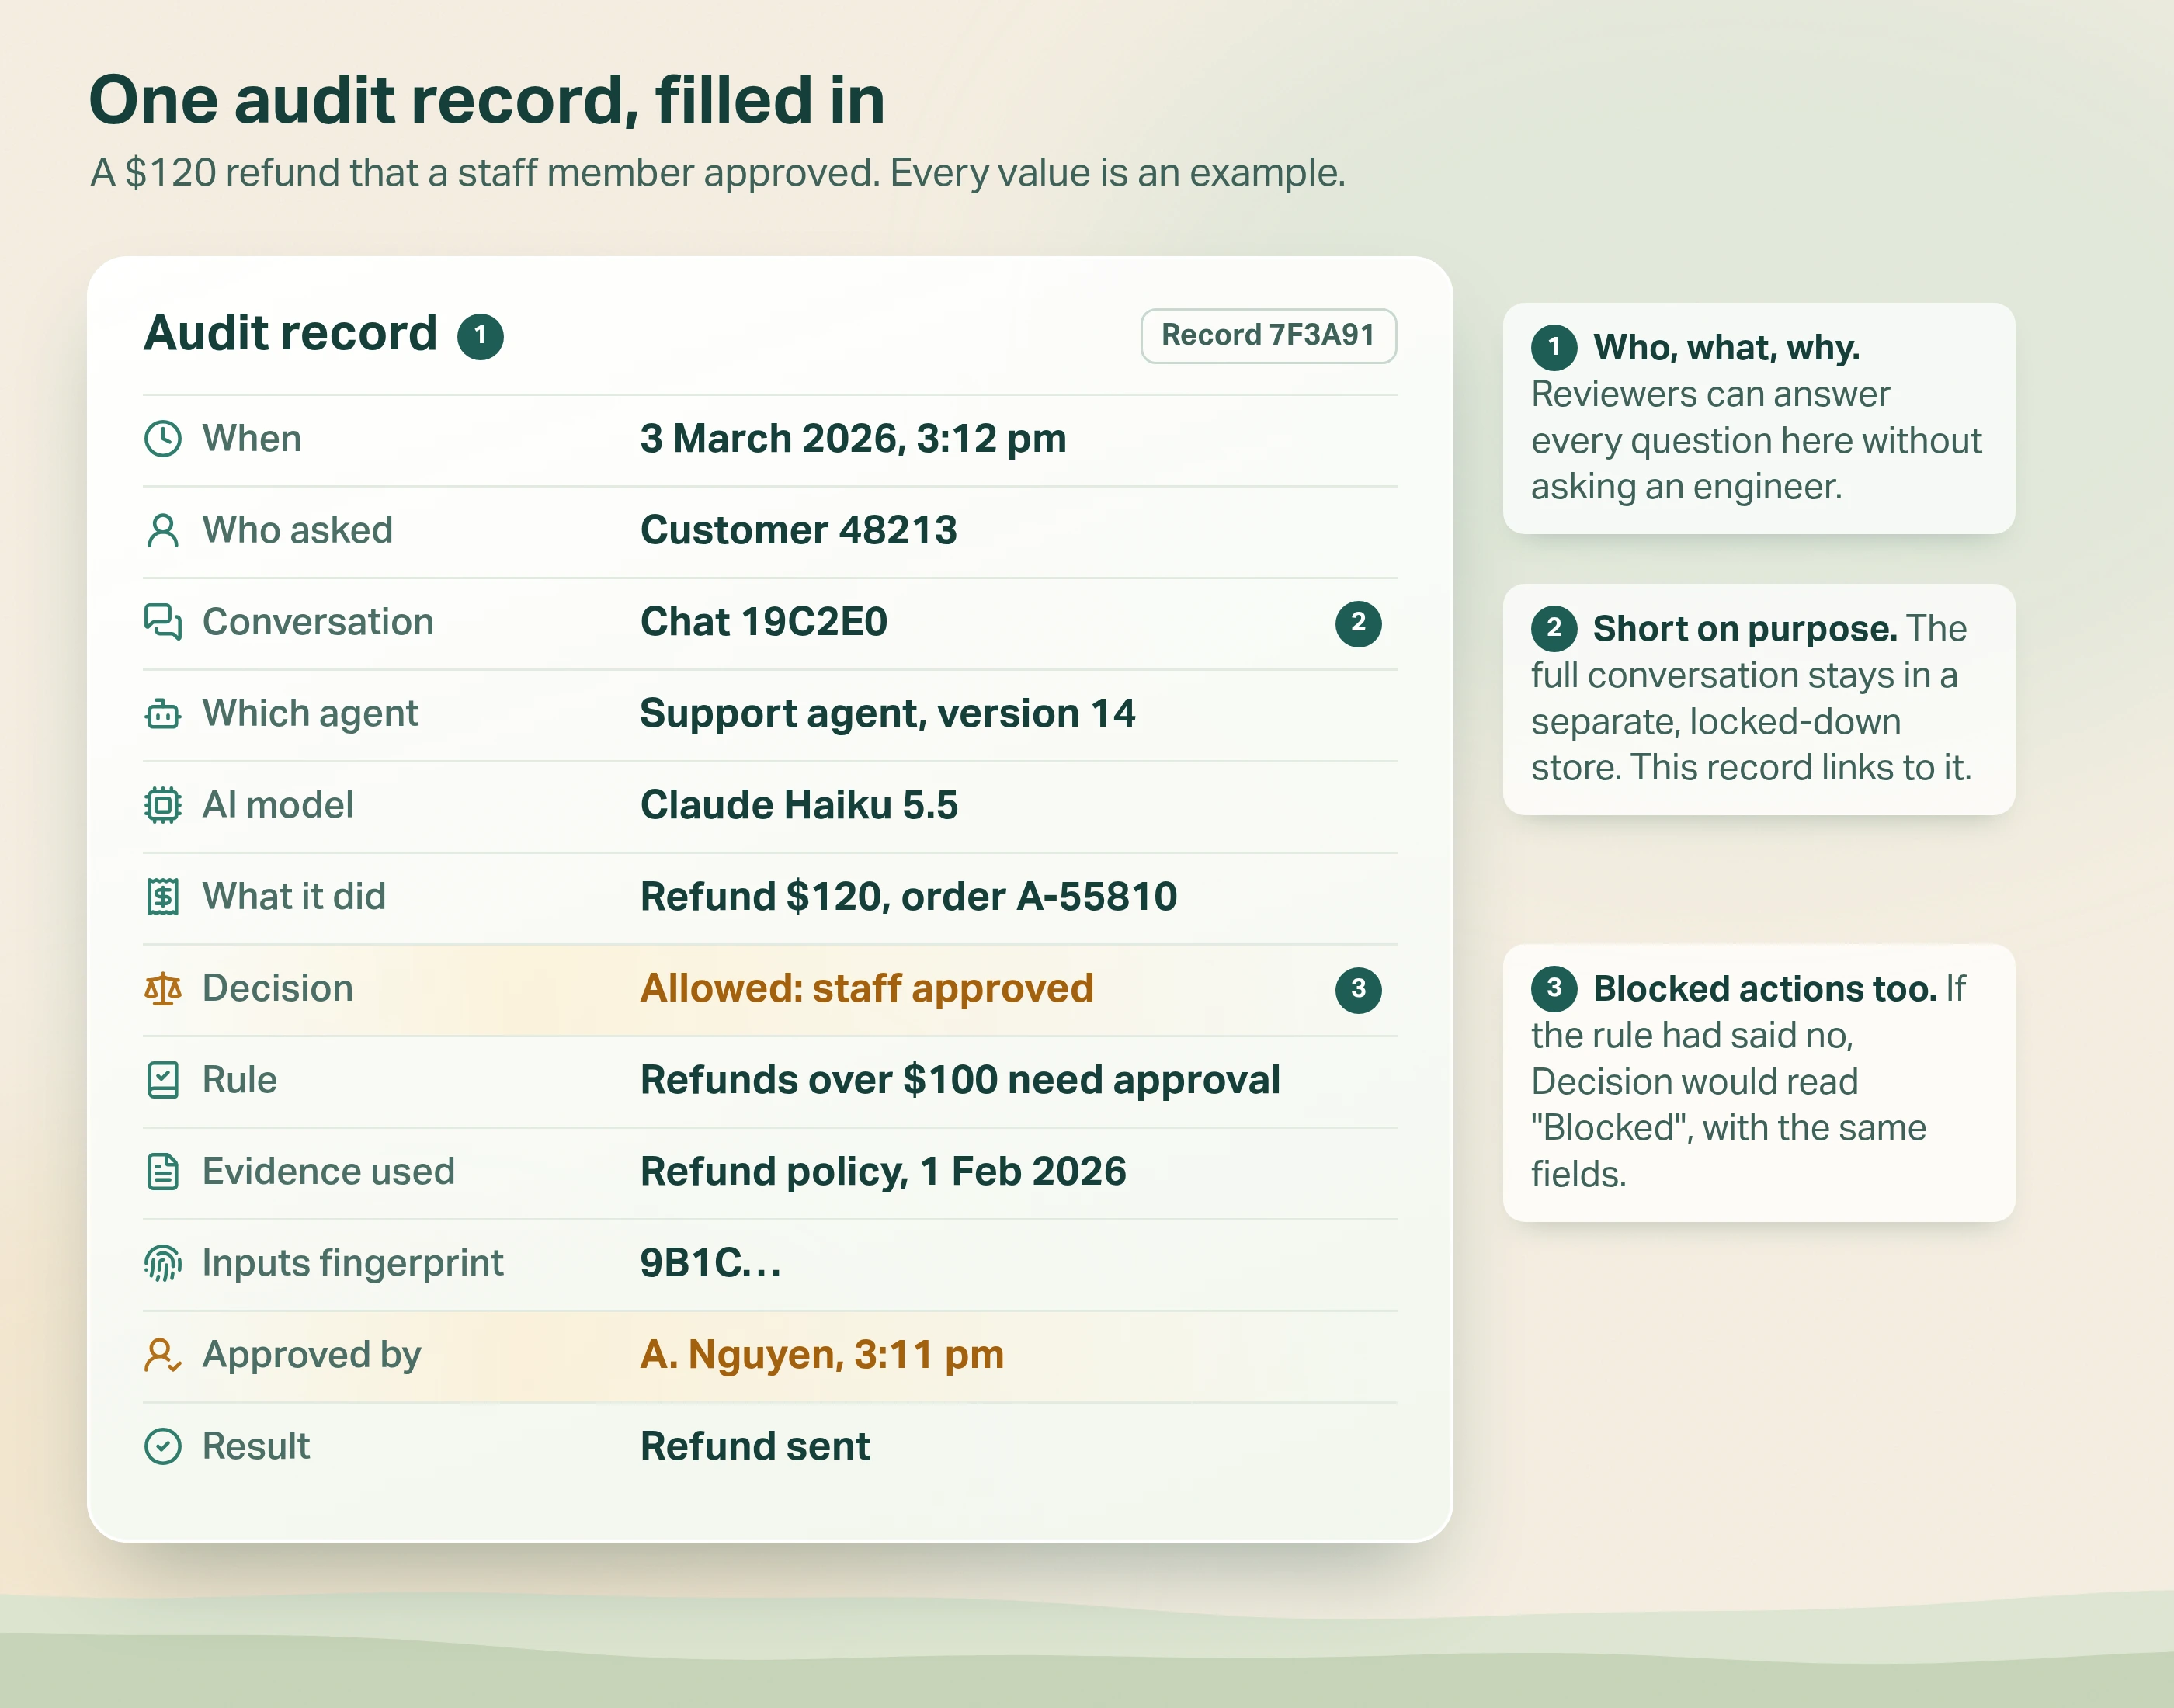This screenshot has width=2174, height=1708.
Task: Click the person icon beside Who asked
Action: [163, 531]
